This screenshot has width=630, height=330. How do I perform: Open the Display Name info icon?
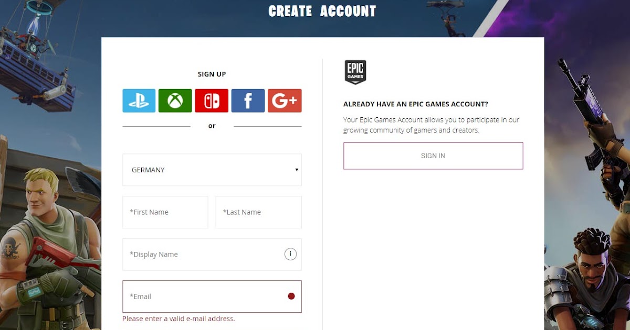click(290, 254)
